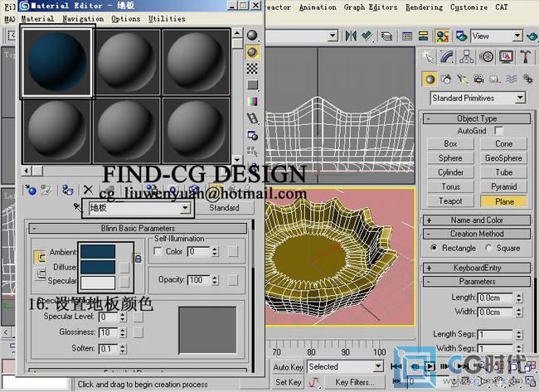This screenshot has height=392, width=539.
Task: Click the Reset Map X icon
Action: click(88, 190)
